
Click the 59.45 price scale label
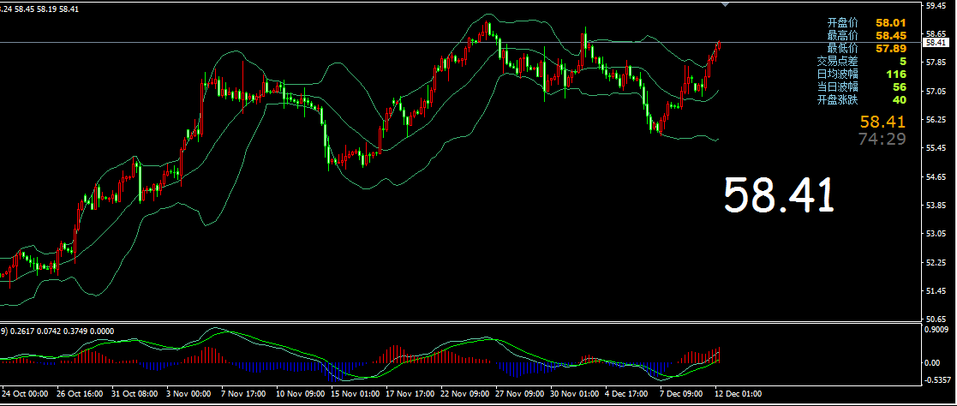point(935,5)
